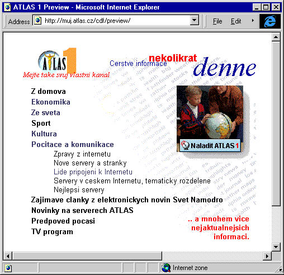Click the horizontal scrollbar left arrow
This screenshot has width=284, height=275.
pos(8,256)
